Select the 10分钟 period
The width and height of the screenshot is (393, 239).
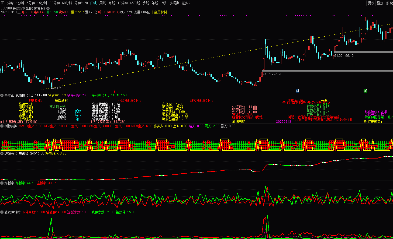coord(123,3)
